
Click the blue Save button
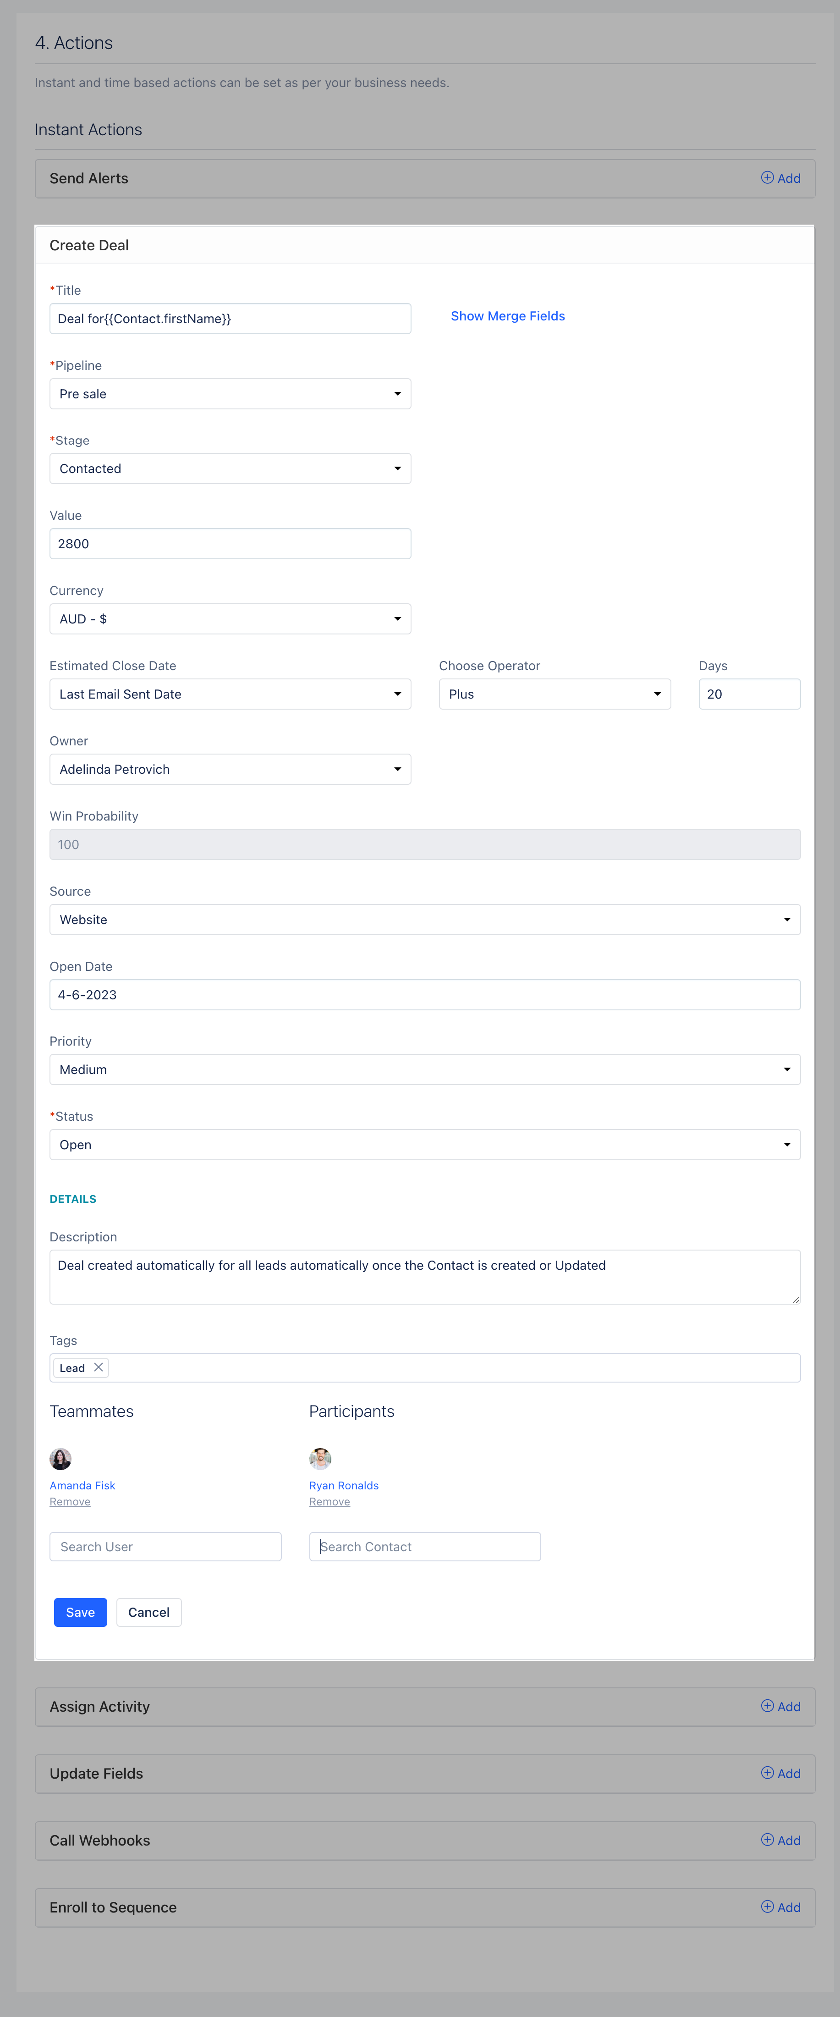tap(81, 1612)
